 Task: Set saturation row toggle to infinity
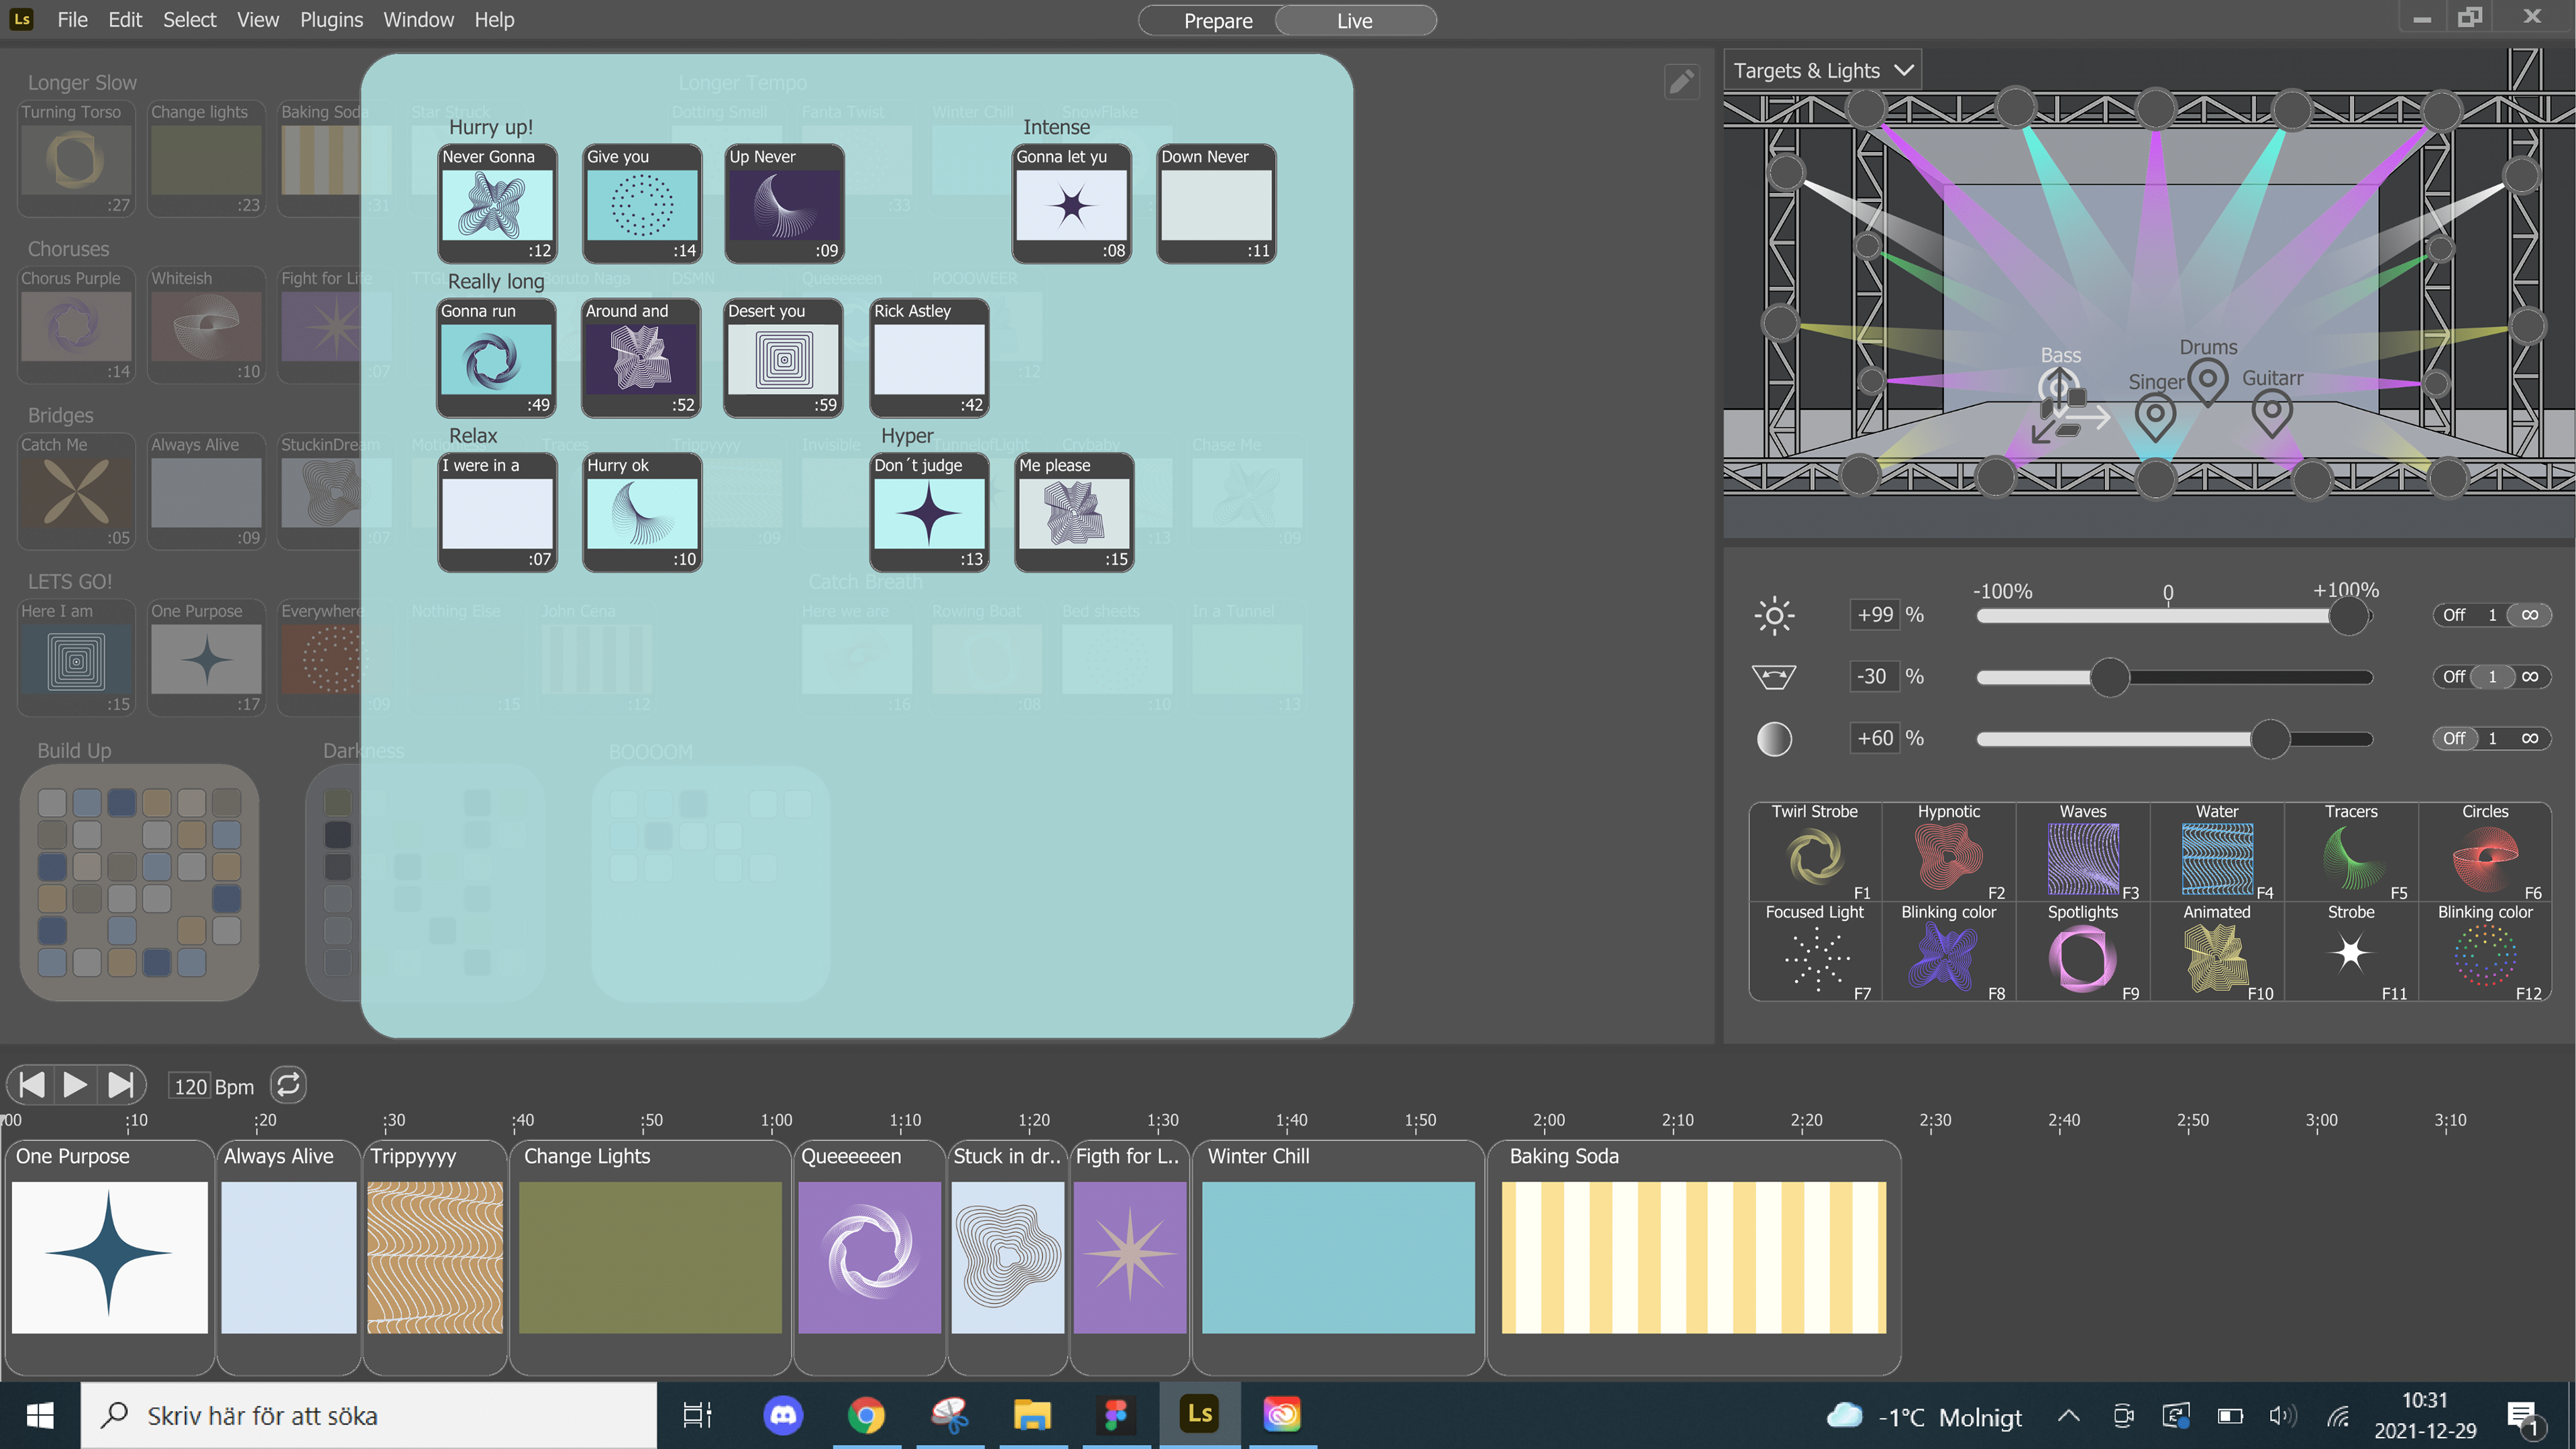coord(2529,739)
